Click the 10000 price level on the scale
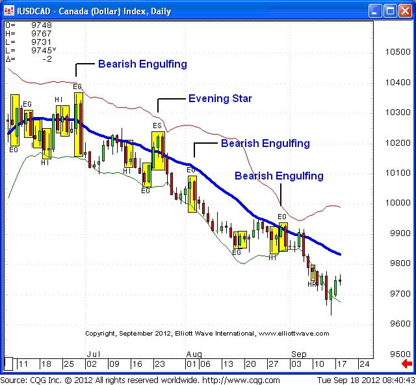 (396, 203)
